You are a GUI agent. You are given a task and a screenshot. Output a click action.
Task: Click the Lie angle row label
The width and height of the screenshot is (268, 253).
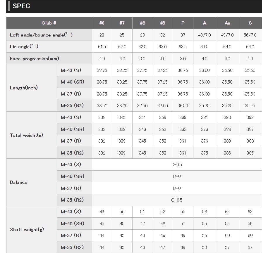(24, 47)
